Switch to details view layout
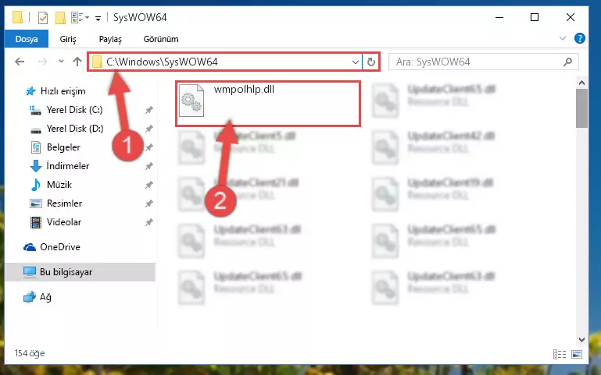 point(560,355)
